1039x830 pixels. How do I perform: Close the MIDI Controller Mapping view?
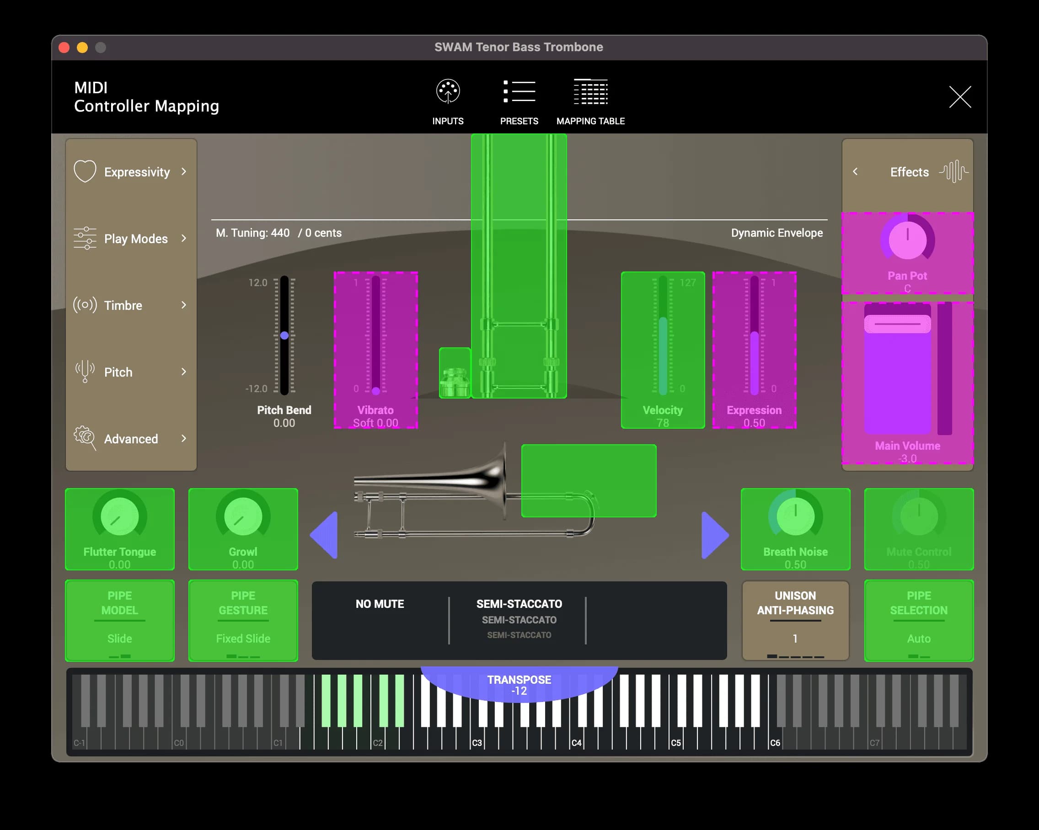959,97
